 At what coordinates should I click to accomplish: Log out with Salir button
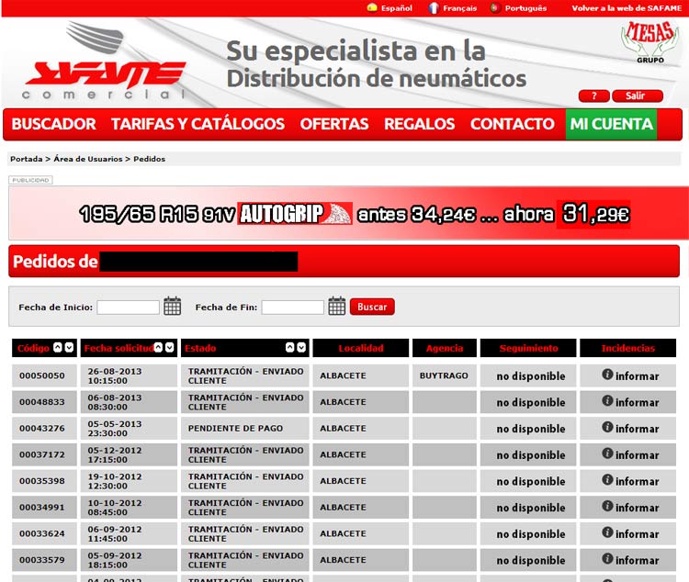(x=638, y=95)
